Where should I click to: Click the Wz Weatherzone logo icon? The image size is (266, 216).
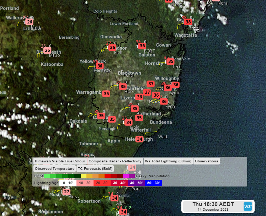tap(248, 206)
